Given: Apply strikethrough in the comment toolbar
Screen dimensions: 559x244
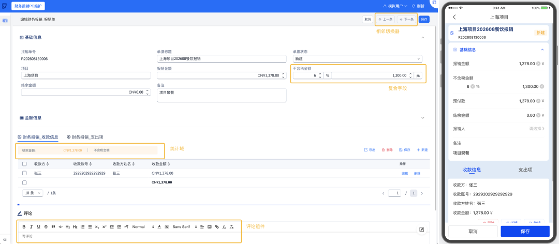Looking at the screenshot, I should (46, 227).
